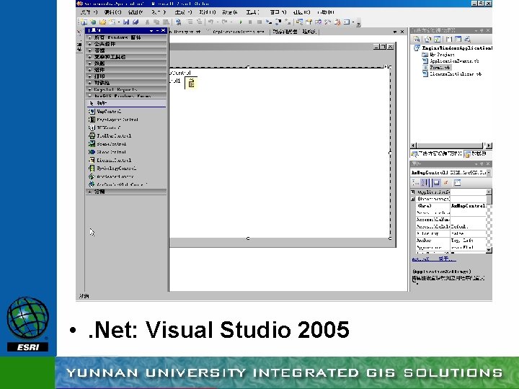Click the first Solution Explorer toolbar icon
The image size is (519, 389).
417,40
